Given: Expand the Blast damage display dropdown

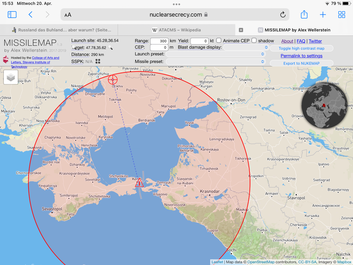Looking at the screenshot, I should coord(246,47).
